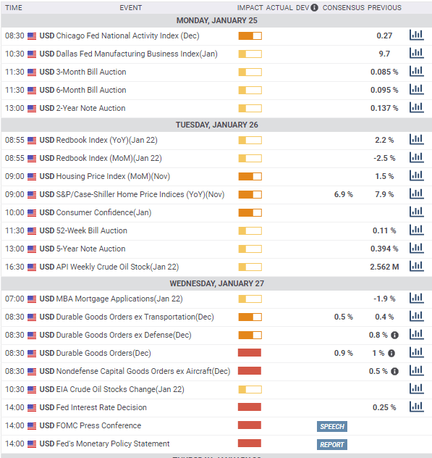Click 6.9 % consensus for Case-Shiller
Viewport: 432px width, 458px height.
point(343,194)
